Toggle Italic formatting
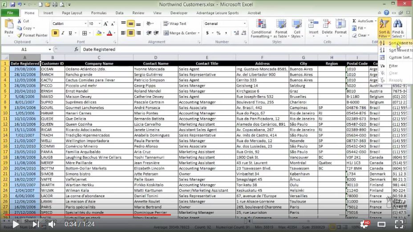The image size is (413, 232). 63,33
